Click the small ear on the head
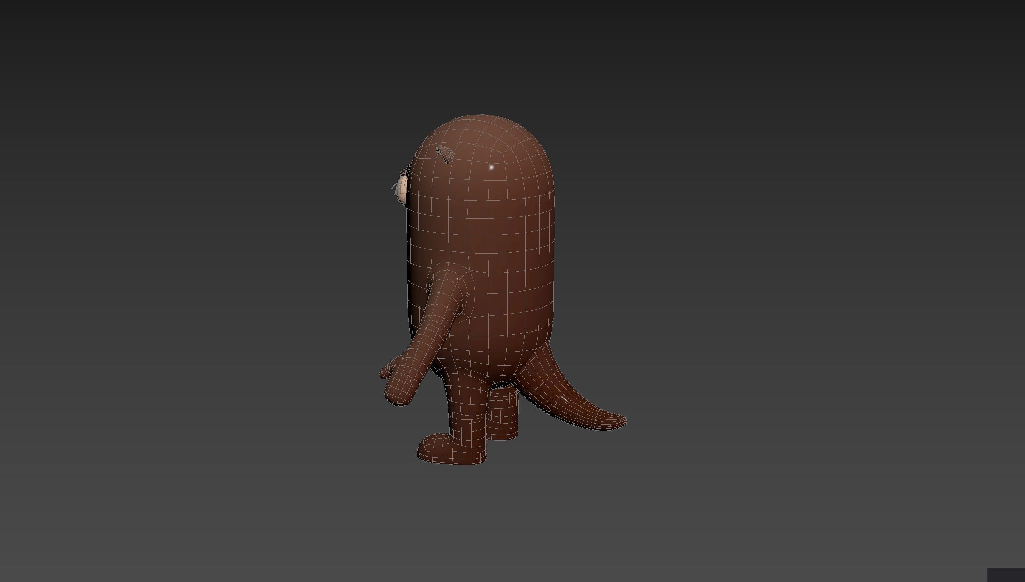Image resolution: width=1025 pixels, height=582 pixels. pyautogui.click(x=445, y=155)
